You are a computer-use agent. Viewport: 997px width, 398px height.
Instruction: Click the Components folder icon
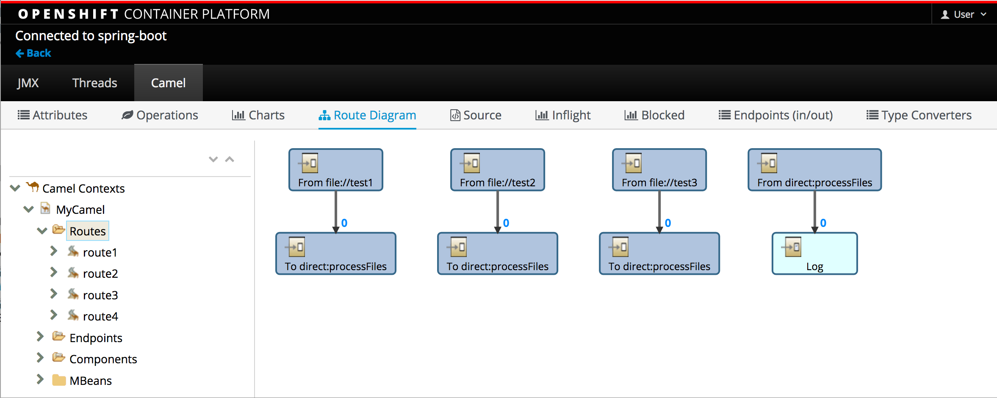click(58, 358)
